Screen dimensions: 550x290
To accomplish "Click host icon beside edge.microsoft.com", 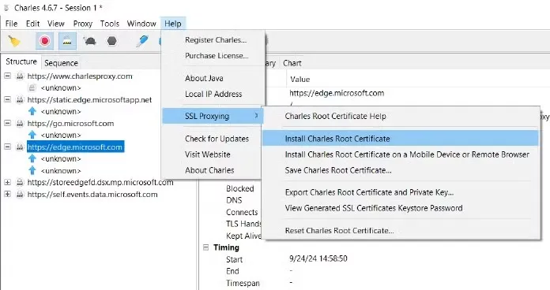I will click(x=20, y=147).
